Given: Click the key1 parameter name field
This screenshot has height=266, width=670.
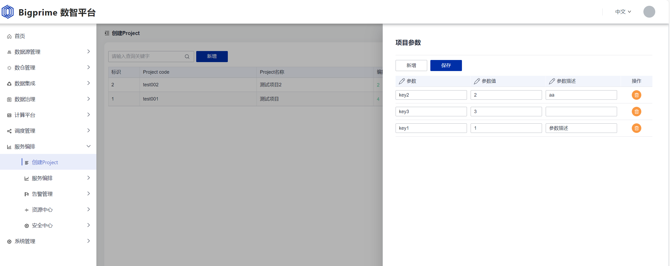Looking at the screenshot, I should 431,128.
